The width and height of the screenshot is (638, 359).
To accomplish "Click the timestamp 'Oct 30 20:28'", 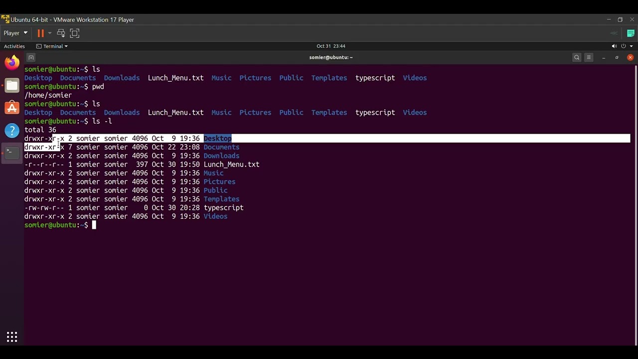I will (175, 207).
